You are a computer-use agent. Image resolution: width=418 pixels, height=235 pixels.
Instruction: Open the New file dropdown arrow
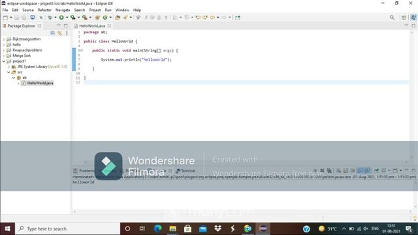(x=11, y=18)
